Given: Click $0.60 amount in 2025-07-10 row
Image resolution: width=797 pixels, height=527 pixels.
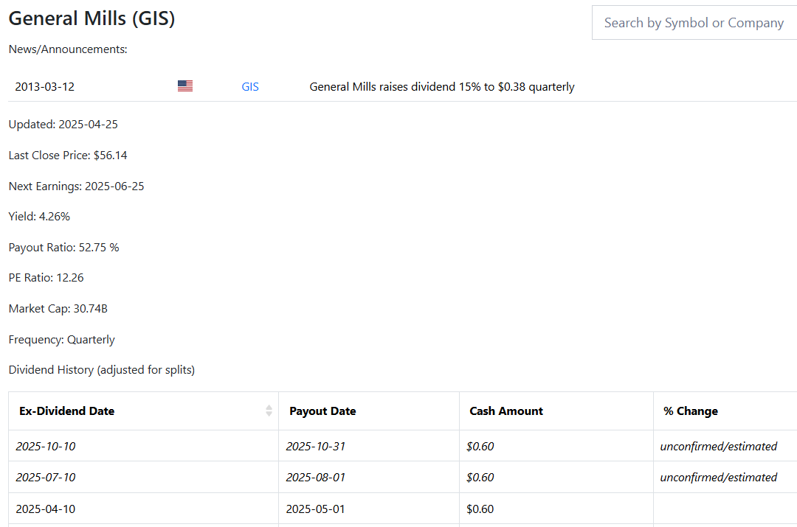Looking at the screenshot, I should tap(480, 477).
